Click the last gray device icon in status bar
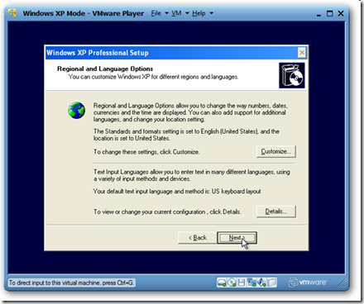 (x=271, y=283)
